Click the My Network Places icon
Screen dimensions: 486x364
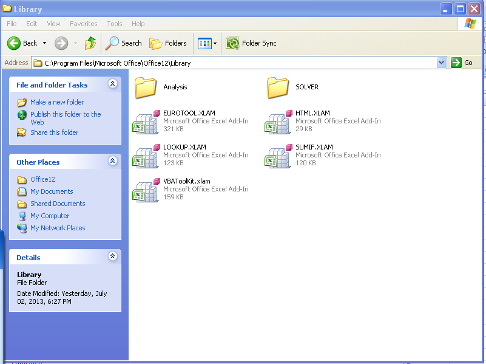coord(22,228)
